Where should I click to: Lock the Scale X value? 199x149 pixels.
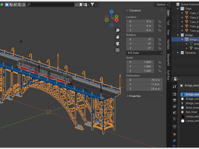(160, 62)
